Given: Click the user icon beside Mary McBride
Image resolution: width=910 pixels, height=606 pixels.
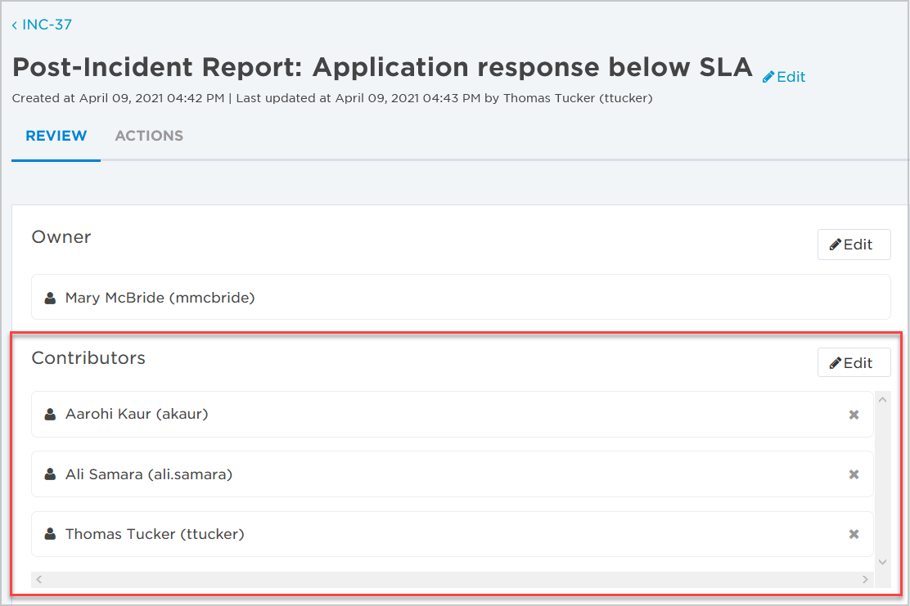Looking at the screenshot, I should 51,298.
